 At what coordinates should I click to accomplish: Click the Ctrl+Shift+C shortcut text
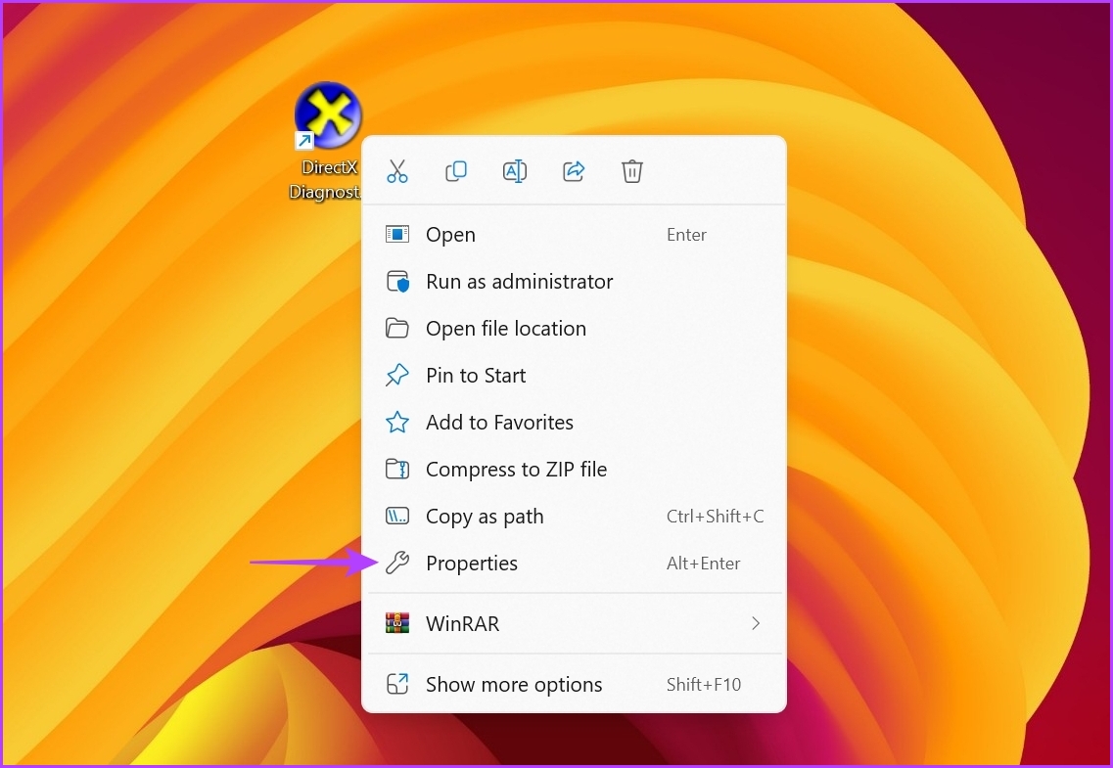click(715, 517)
